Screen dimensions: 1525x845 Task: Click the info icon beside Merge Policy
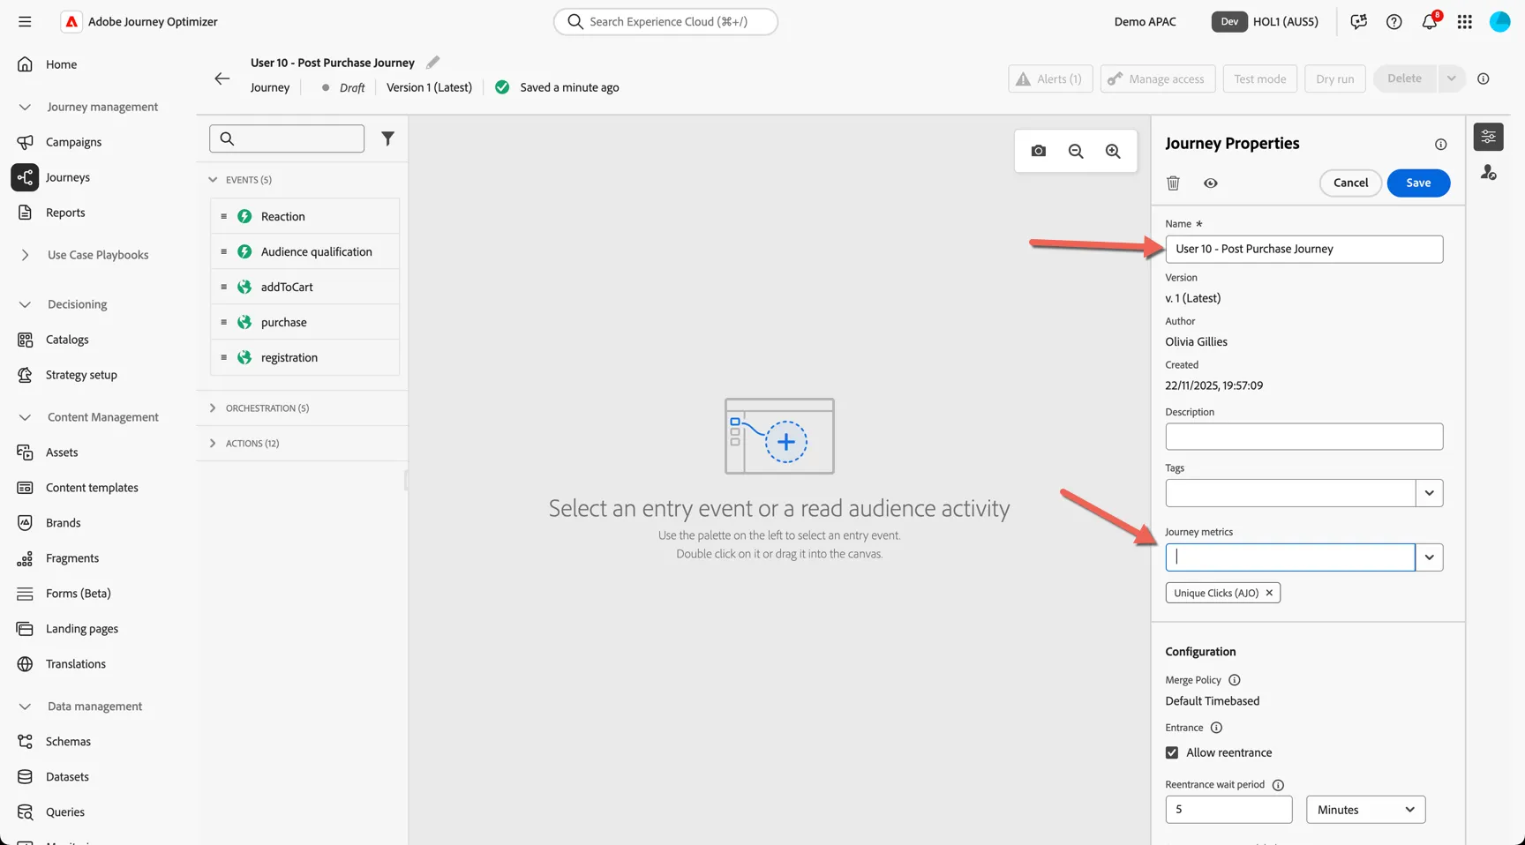pyautogui.click(x=1235, y=680)
